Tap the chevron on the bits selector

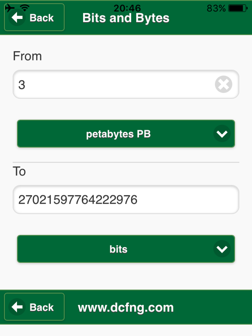coord(222,249)
